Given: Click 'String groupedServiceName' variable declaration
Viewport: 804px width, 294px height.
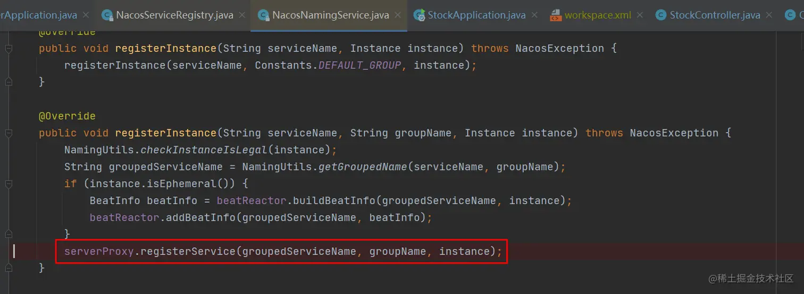Looking at the screenshot, I should pyautogui.click(x=144, y=167).
